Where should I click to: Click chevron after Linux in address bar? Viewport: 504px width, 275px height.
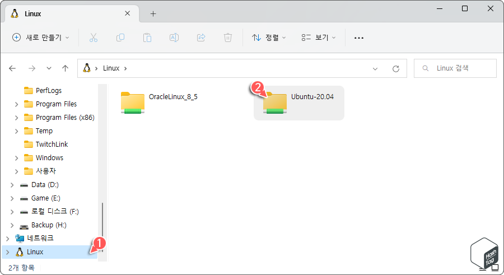click(x=125, y=68)
